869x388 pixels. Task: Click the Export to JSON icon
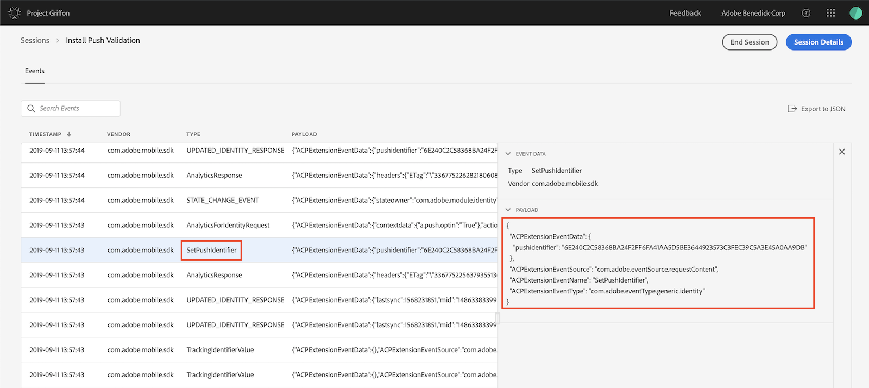[x=792, y=109]
